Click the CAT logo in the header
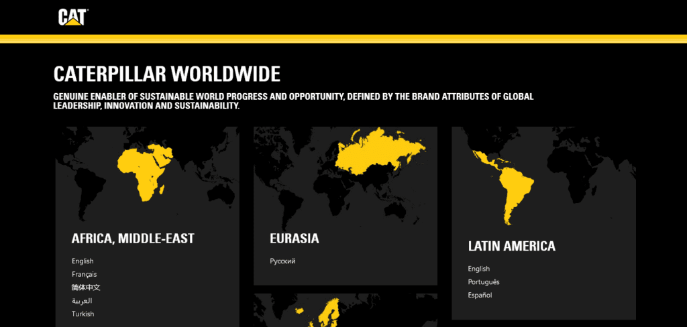 (73, 17)
